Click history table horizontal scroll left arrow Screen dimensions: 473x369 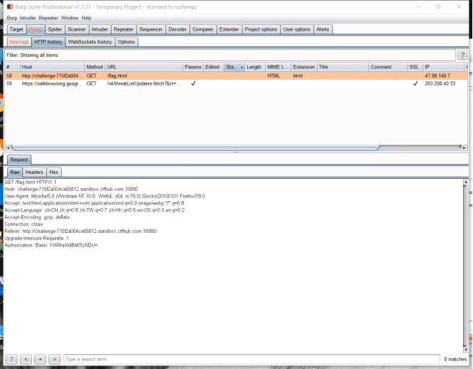8,147
